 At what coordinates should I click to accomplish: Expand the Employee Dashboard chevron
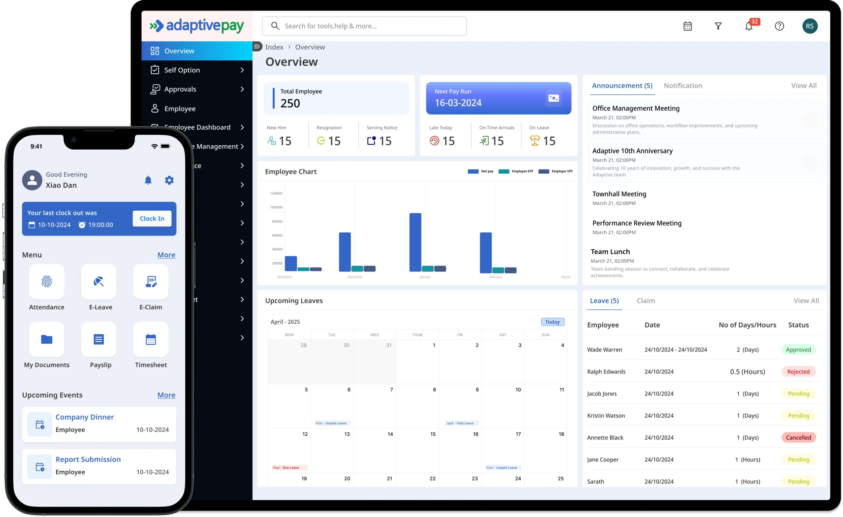pyautogui.click(x=242, y=127)
